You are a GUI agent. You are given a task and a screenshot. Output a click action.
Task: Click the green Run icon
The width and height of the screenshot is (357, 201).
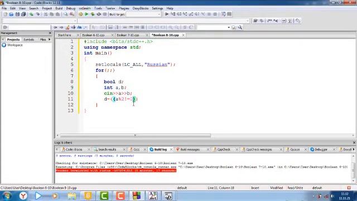86,14
